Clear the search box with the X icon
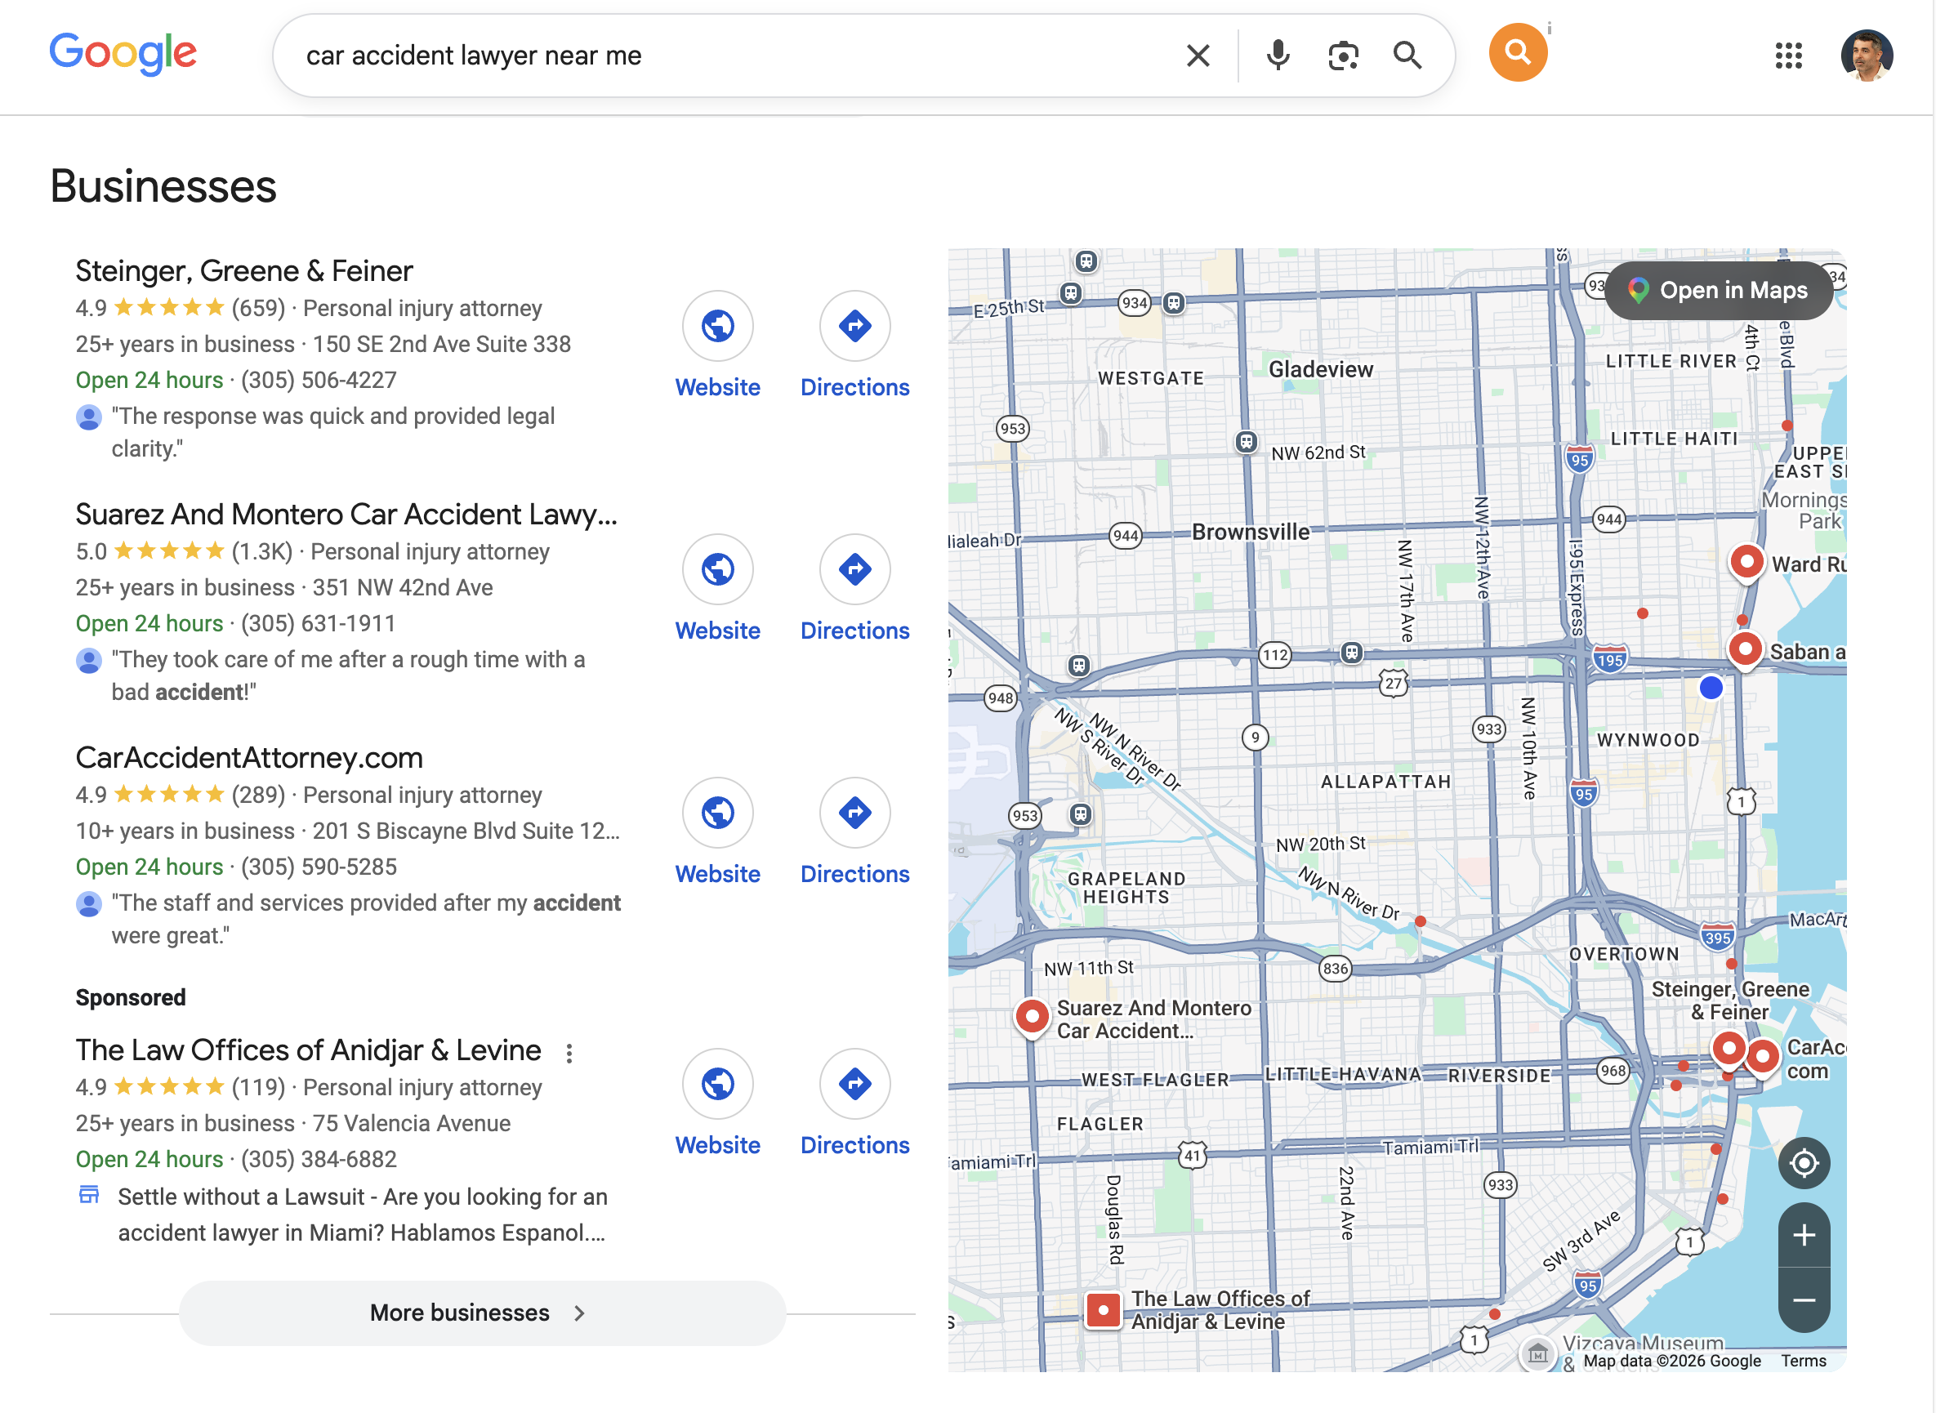 tap(1198, 56)
